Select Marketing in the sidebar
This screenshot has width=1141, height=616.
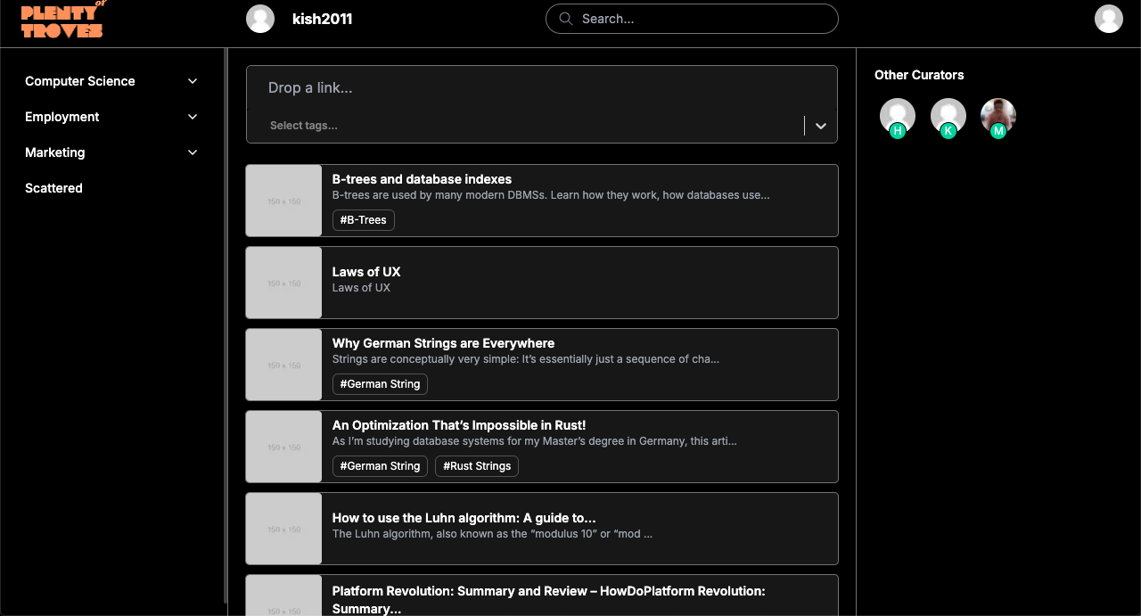(55, 152)
